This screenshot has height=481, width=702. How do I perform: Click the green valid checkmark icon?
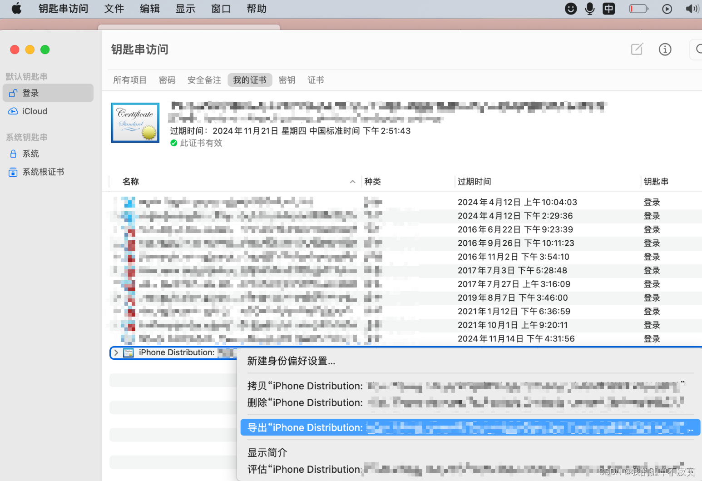point(173,143)
